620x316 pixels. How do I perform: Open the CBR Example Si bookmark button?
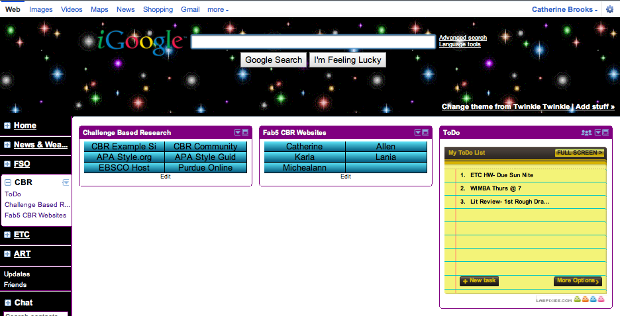[124, 146]
